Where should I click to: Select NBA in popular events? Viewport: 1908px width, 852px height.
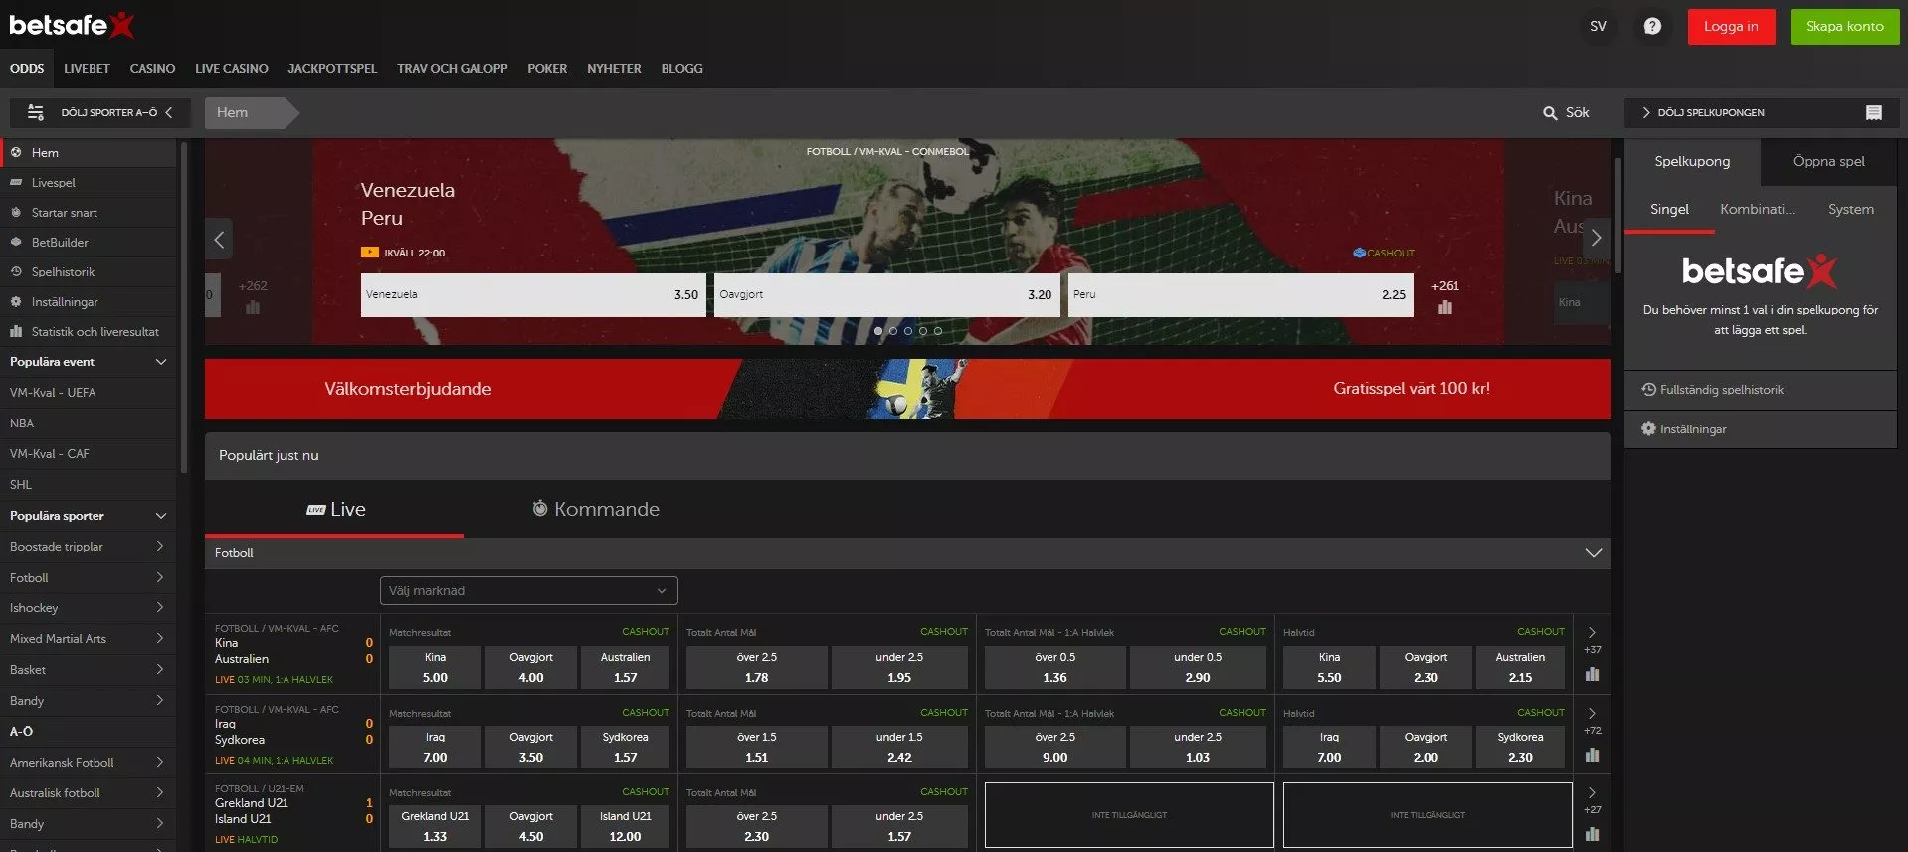90,424
